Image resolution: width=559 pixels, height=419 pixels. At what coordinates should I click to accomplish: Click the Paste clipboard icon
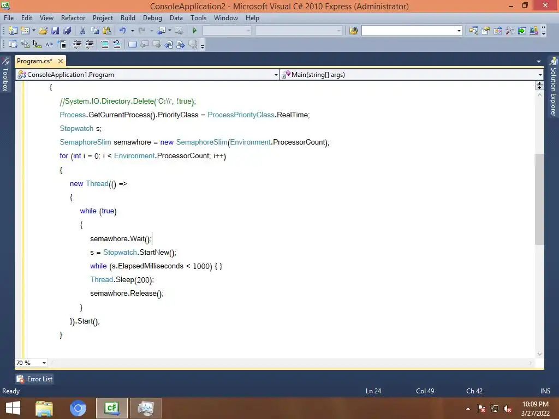(107, 31)
